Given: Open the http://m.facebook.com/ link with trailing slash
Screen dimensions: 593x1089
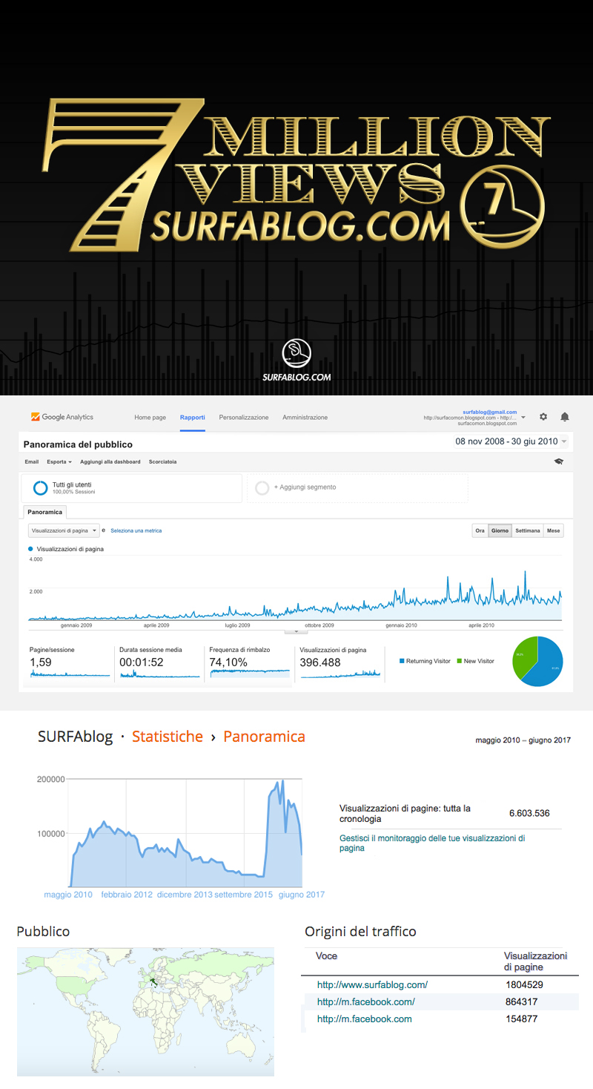Looking at the screenshot, I should [x=365, y=1002].
